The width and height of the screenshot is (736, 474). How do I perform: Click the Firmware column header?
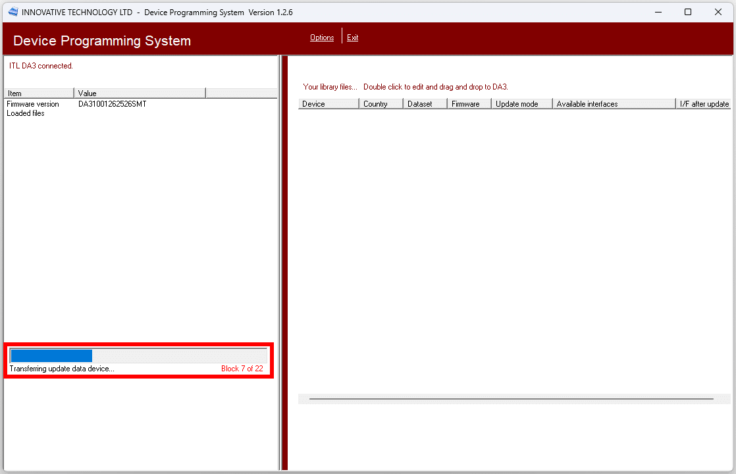[x=469, y=104]
